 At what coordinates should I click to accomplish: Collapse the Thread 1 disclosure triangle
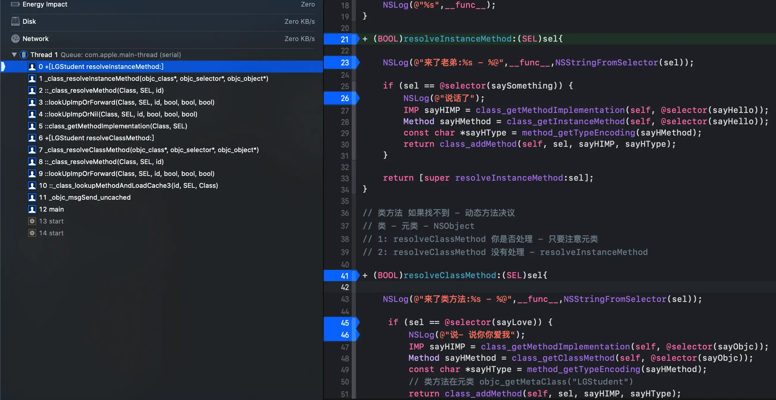tap(14, 55)
